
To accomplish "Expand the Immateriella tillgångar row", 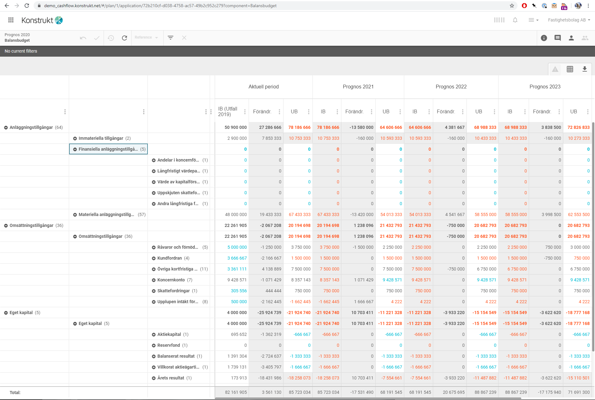I will point(75,139).
